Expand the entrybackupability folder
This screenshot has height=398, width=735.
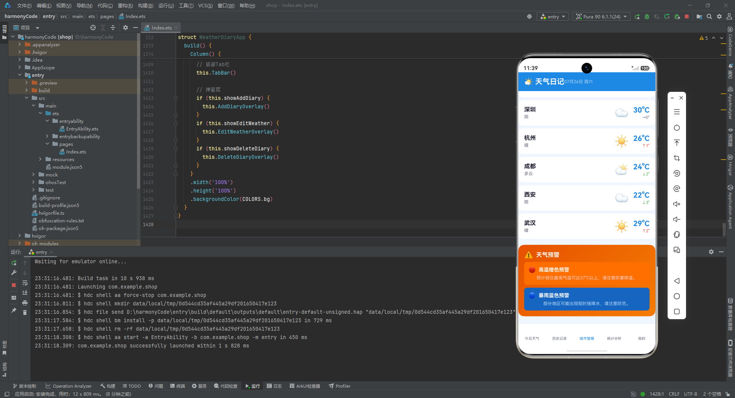pyautogui.click(x=47, y=136)
